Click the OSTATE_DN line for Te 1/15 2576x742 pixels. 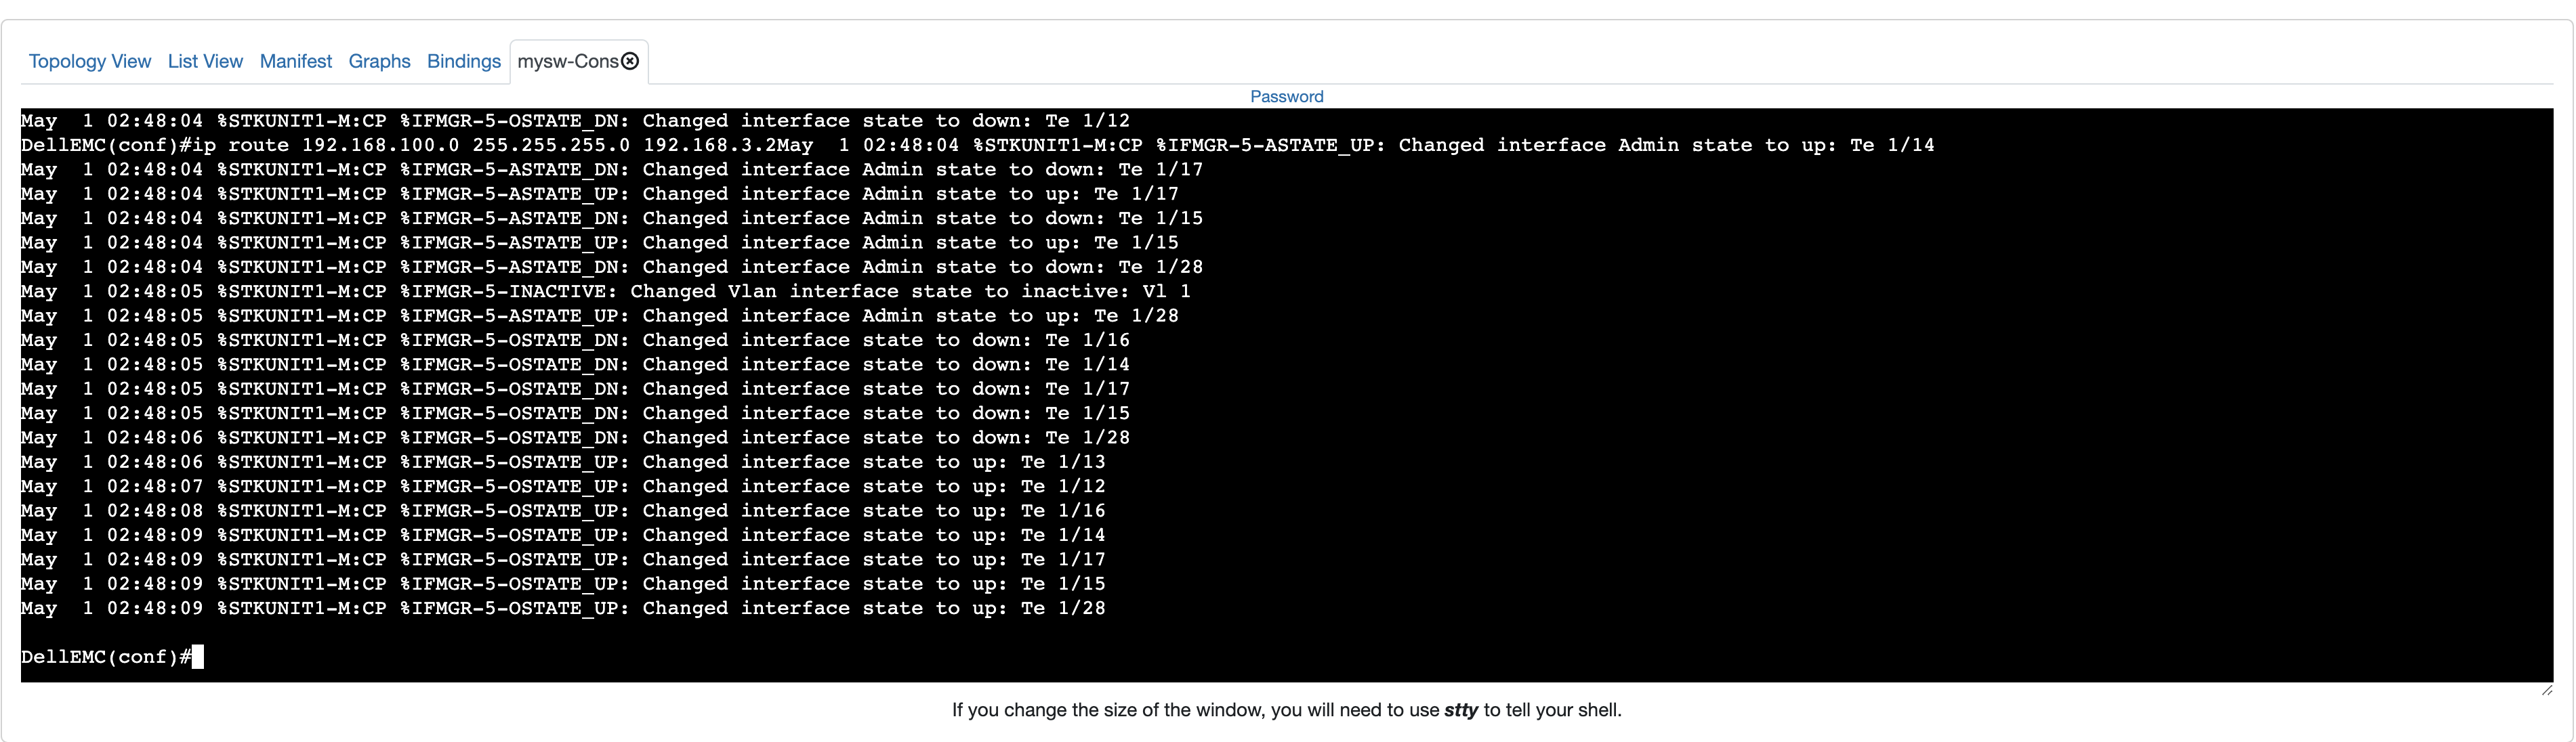click(575, 414)
